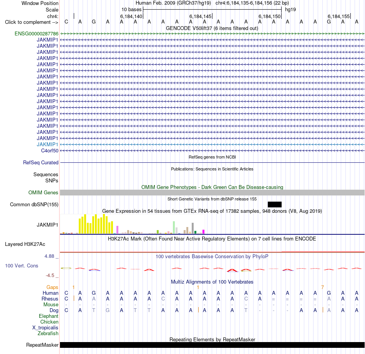The height and width of the screenshot is (354, 365).
Task: Select the Elephant species row label
Action: pos(48,316)
